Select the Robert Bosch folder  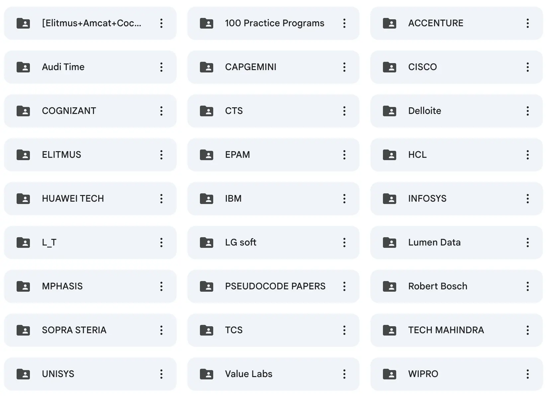(x=457, y=286)
